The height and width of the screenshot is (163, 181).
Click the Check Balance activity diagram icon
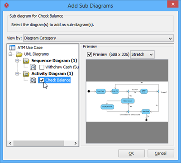(33, 80)
